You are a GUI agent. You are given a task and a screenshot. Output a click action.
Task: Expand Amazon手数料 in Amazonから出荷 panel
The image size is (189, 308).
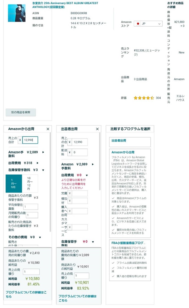pyautogui.click(x=43, y=152)
